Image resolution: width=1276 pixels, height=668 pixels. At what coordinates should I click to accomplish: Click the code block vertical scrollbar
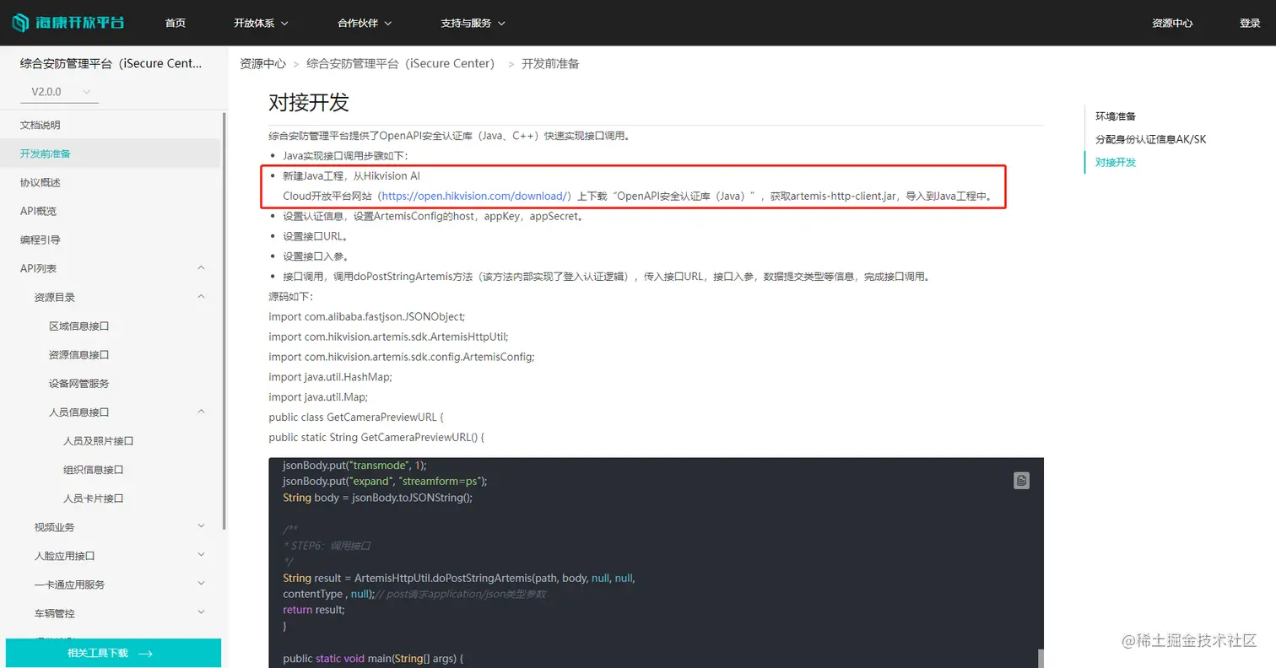pyautogui.click(x=1040, y=658)
